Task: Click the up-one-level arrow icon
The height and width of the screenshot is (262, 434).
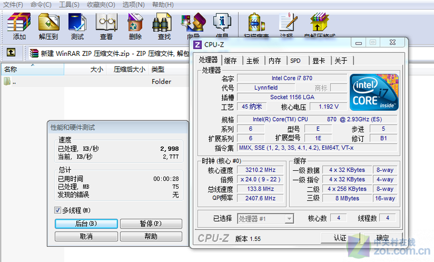Action: coord(11,52)
